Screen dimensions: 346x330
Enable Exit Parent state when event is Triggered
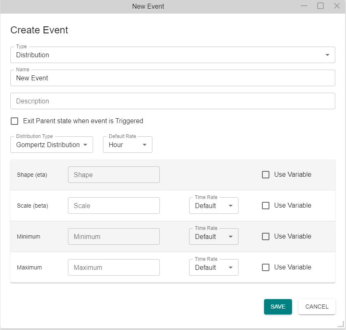(14, 121)
